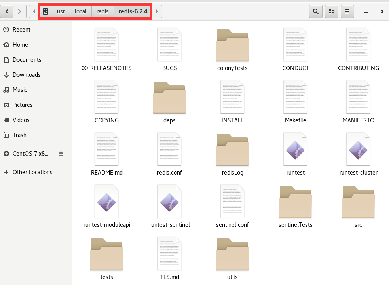Image resolution: width=389 pixels, height=285 pixels.
Task: Open the search magnifier button
Action: click(x=315, y=11)
